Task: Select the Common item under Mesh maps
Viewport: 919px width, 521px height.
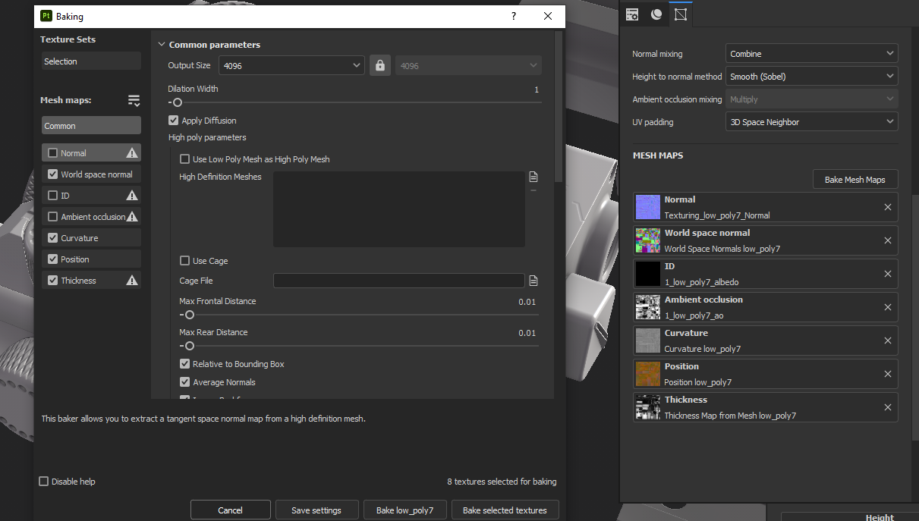Action: (x=91, y=126)
